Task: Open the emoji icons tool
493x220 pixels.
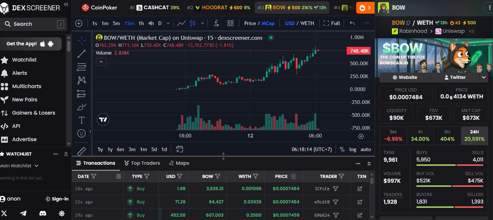Action: (81, 133)
